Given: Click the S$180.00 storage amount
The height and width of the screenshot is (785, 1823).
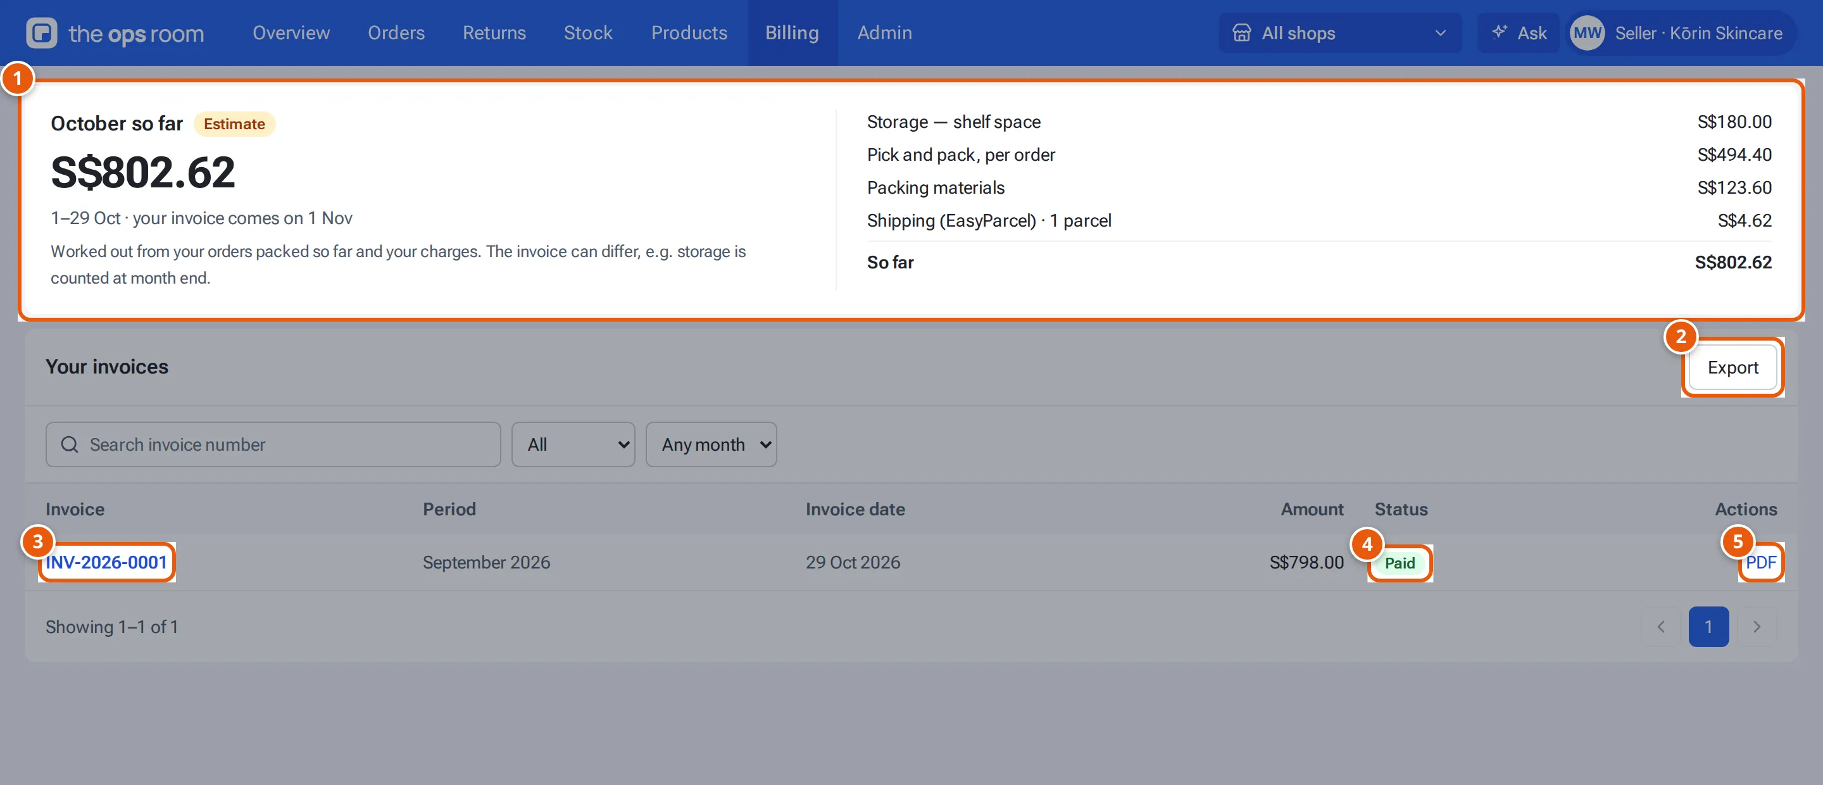Looking at the screenshot, I should 1734,122.
